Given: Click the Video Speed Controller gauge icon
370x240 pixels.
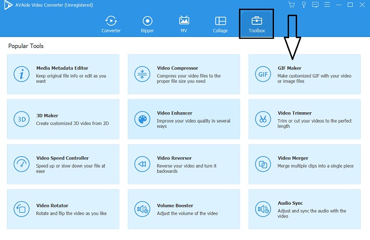Looking at the screenshot, I should coord(21,164).
